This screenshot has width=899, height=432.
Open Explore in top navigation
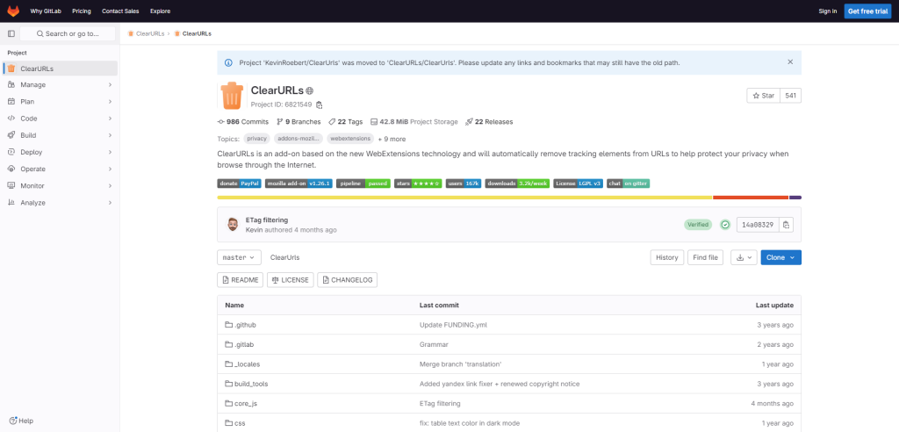(160, 11)
